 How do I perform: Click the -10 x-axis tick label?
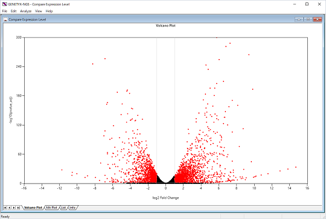[77, 188]
